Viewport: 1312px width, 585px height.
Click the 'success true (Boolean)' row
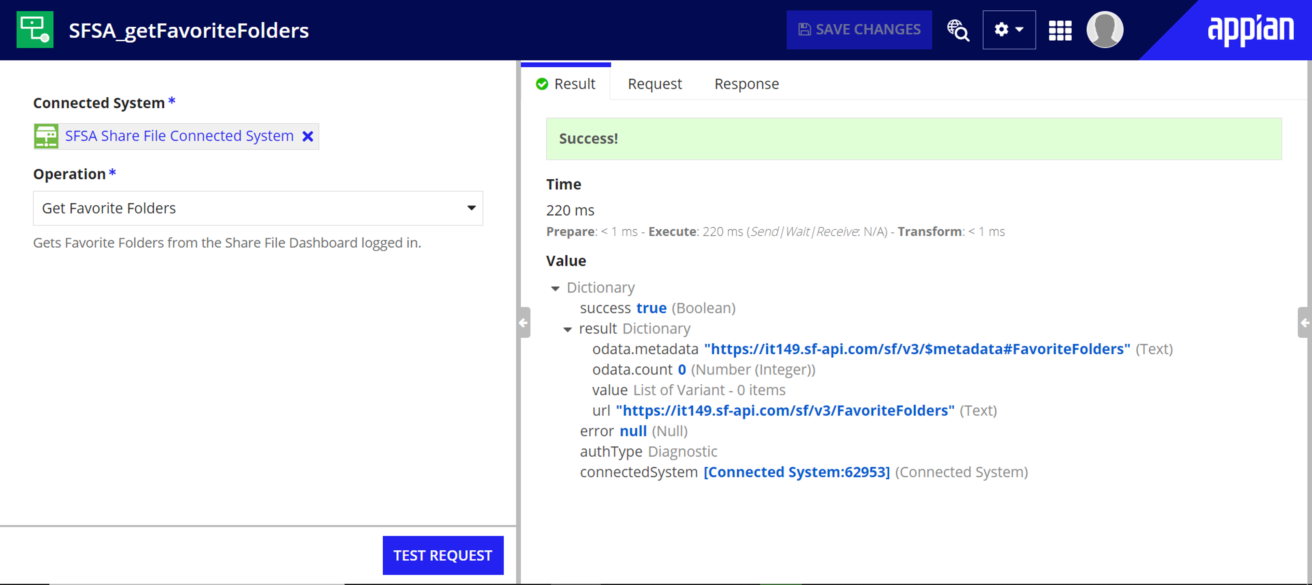(657, 308)
